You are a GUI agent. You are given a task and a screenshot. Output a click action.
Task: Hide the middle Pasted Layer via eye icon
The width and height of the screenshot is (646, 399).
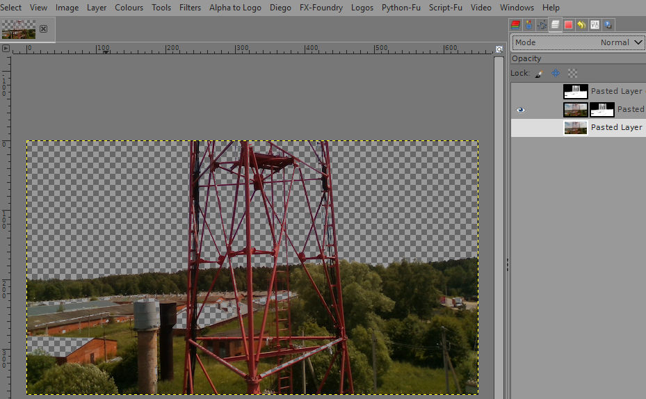(520, 110)
